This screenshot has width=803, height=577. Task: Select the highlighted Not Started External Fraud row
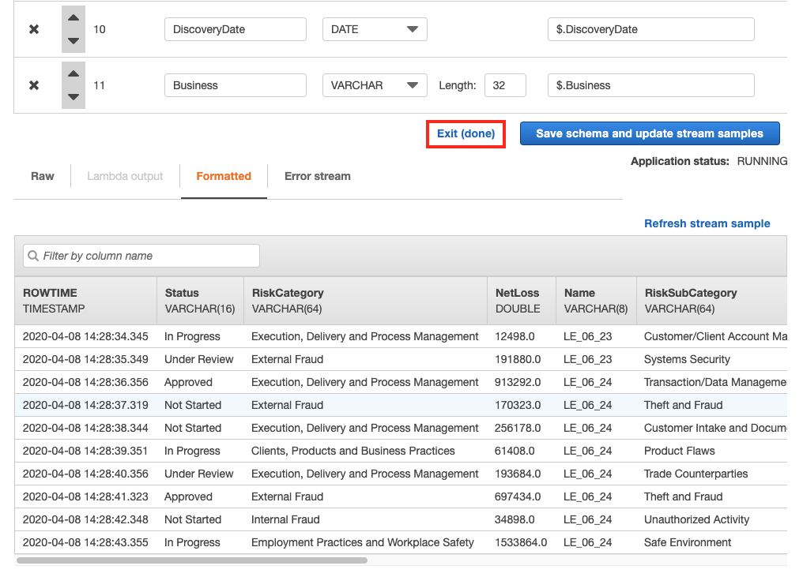(x=316, y=405)
